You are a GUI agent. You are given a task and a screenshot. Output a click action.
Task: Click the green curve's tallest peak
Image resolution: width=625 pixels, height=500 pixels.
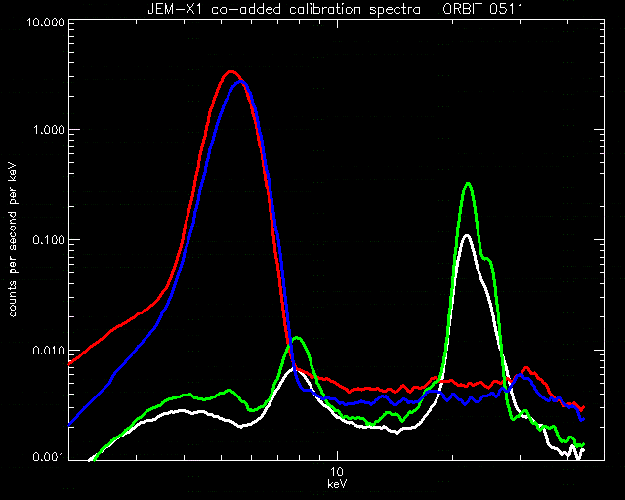tap(468, 184)
